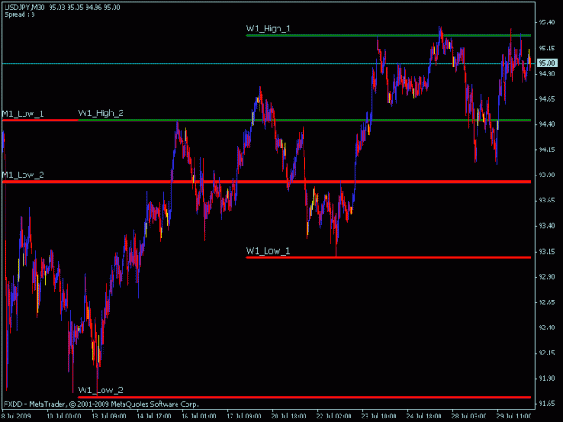Select the green W1_High_1 horizontal line
The width and height of the screenshot is (563, 422).
pyautogui.click(x=388, y=35)
